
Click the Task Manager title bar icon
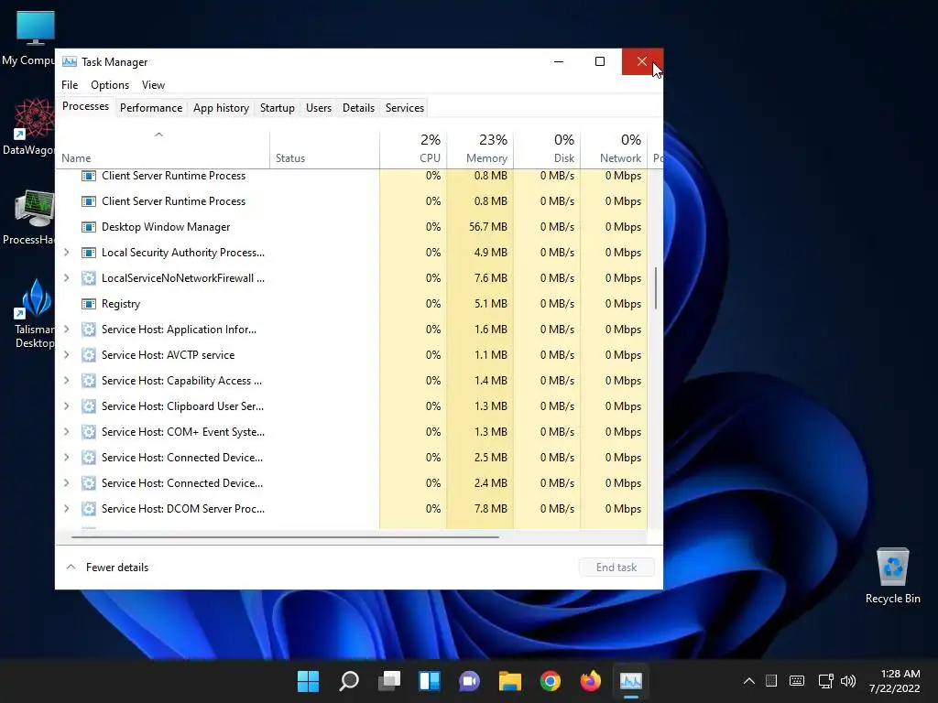tap(70, 61)
